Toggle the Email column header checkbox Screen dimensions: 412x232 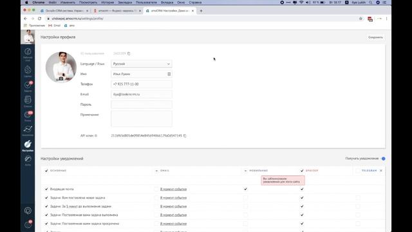[156, 171]
